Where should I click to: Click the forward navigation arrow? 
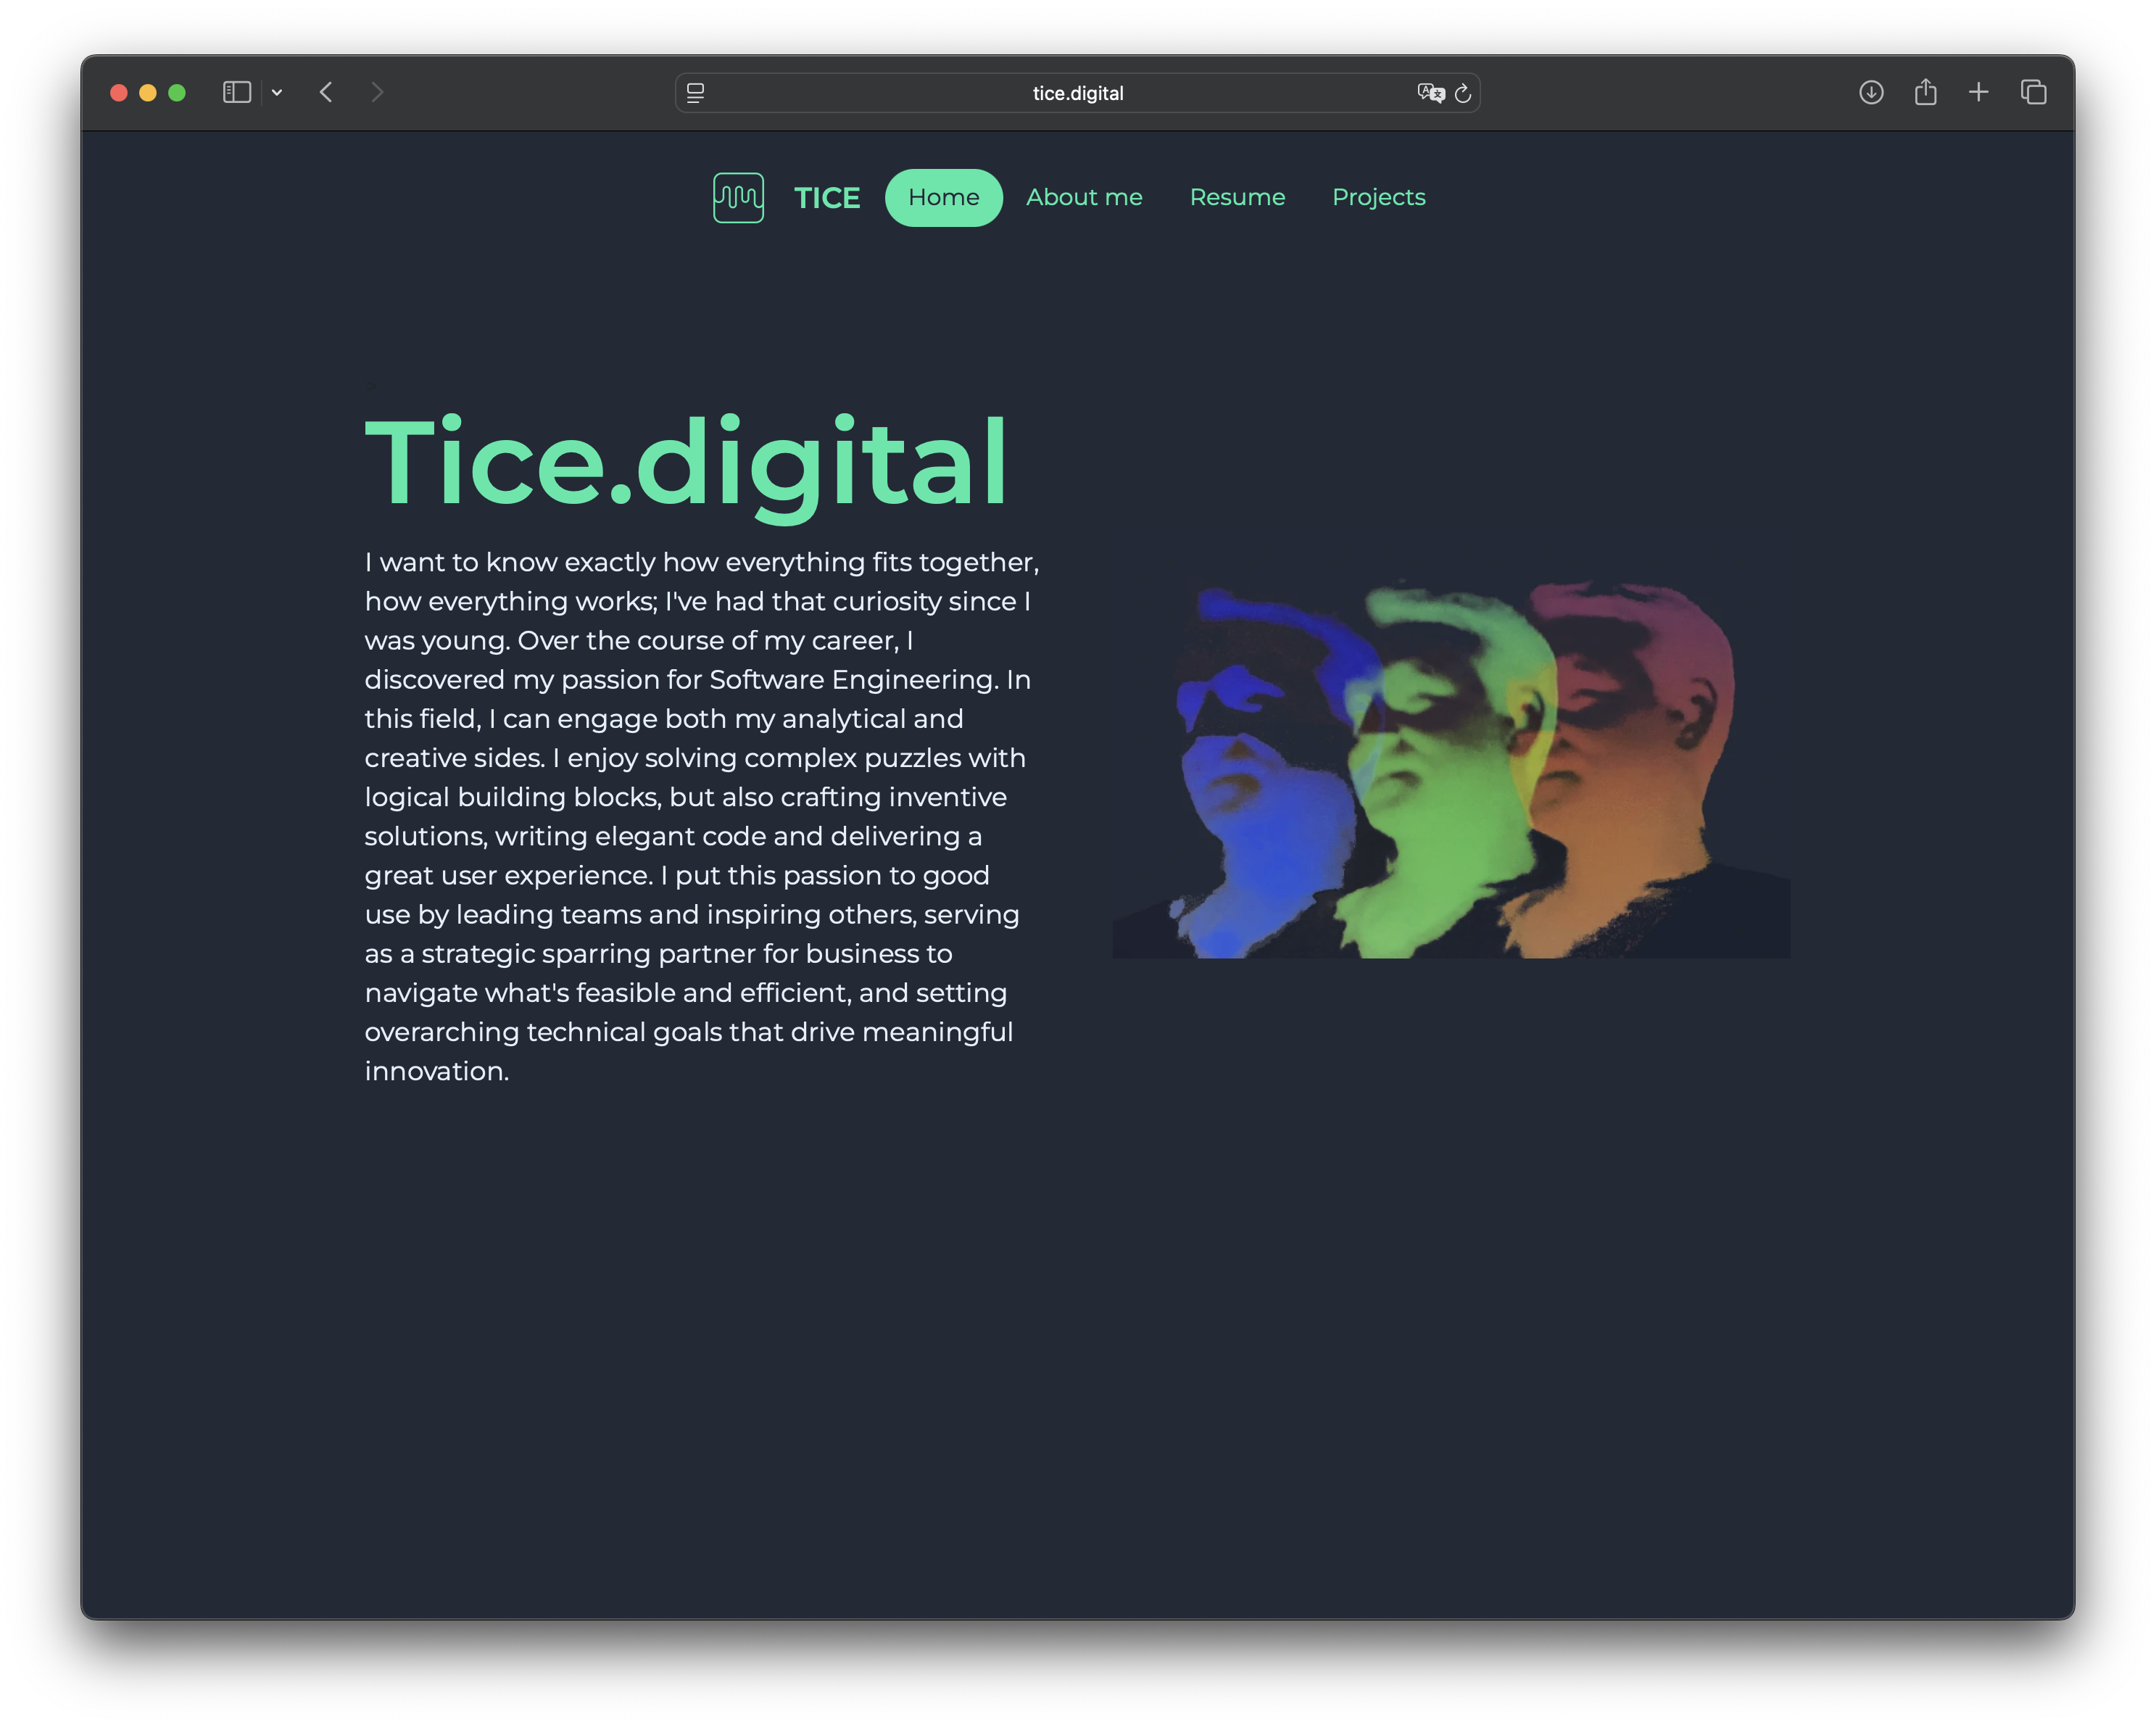(377, 92)
